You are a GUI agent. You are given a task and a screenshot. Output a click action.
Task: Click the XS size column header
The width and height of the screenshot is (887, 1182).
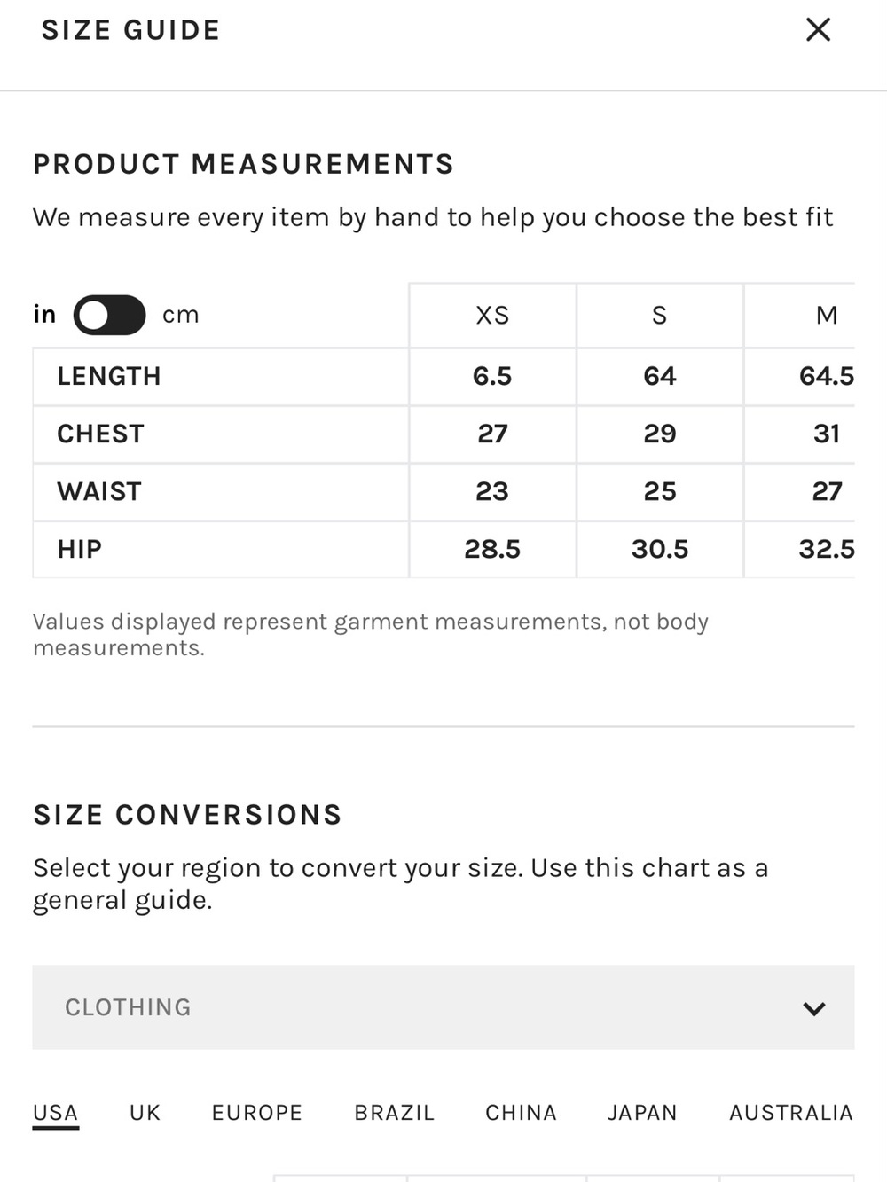coord(492,315)
